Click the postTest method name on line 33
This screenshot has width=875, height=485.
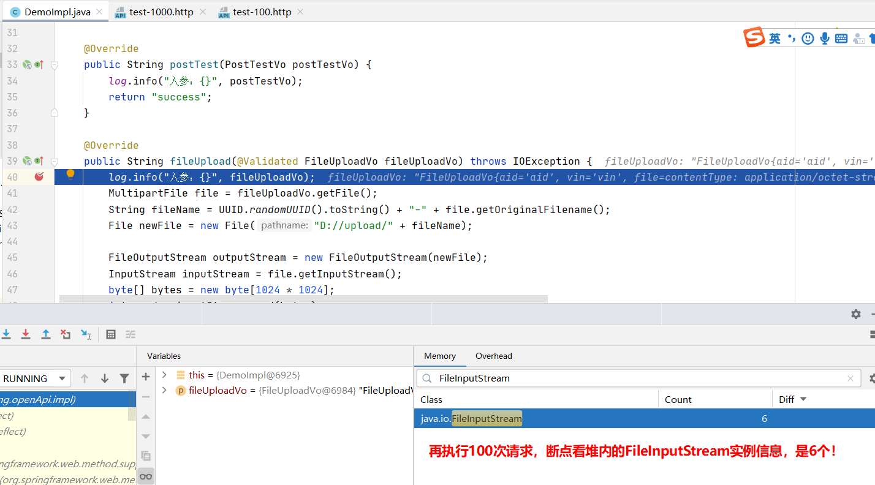(x=194, y=64)
